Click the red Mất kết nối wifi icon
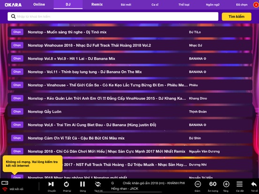The height and width of the screenshot is (194, 259). pyautogui.click(x=5, y=189)
